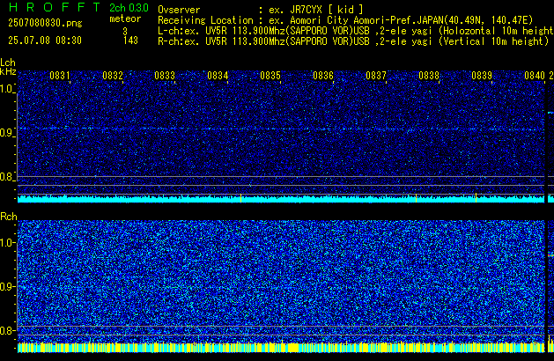Viewport: 554px width, 361px height.
Task: Click yellow Lch level spike between 0834 and 0835
Action: [241, 198]
